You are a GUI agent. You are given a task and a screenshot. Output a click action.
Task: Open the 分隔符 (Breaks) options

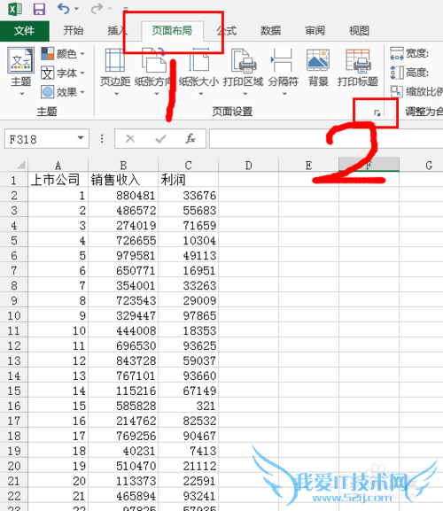coord(284,72)
